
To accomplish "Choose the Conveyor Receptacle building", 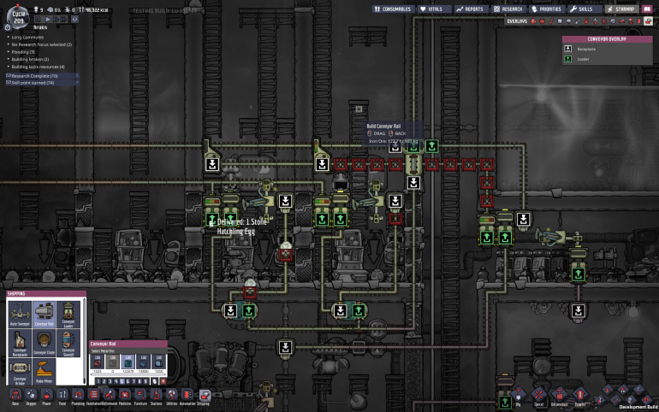I will tap(20, 343).
